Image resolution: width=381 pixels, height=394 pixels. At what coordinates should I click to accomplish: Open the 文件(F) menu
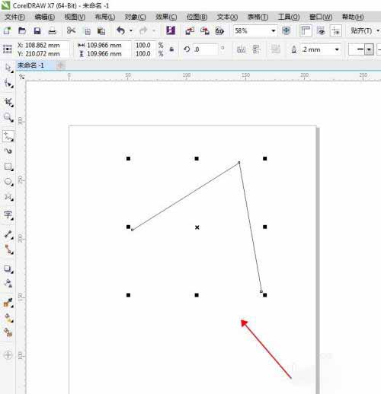click(14, 17)
